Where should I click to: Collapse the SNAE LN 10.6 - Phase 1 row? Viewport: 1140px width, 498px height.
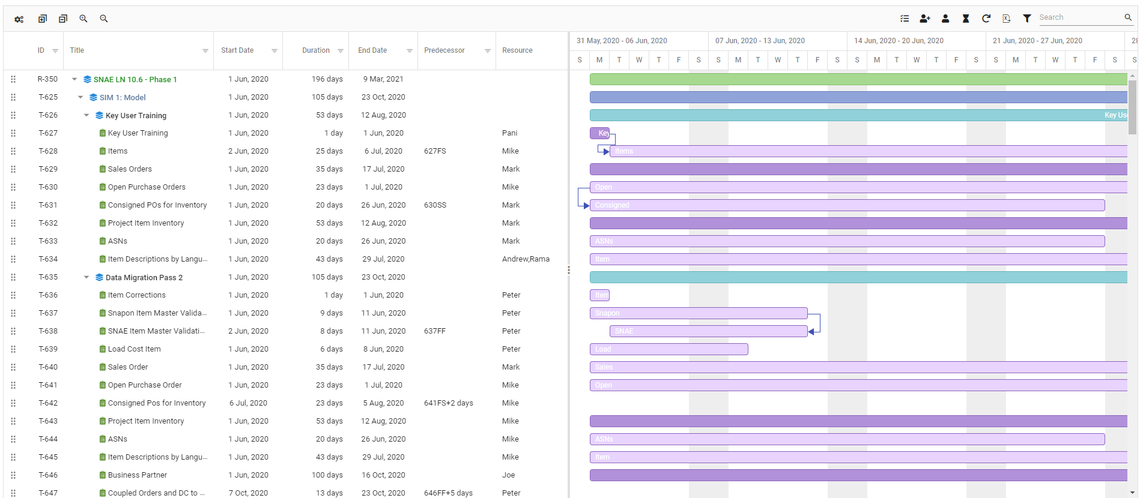click(74, 79)
